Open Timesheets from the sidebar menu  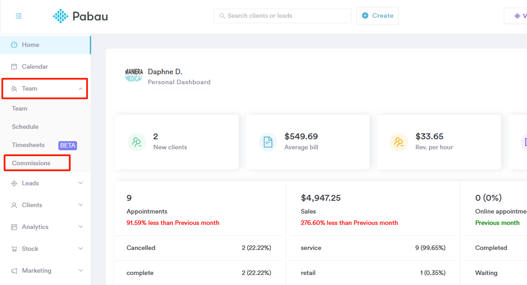[x=29, y=145]
